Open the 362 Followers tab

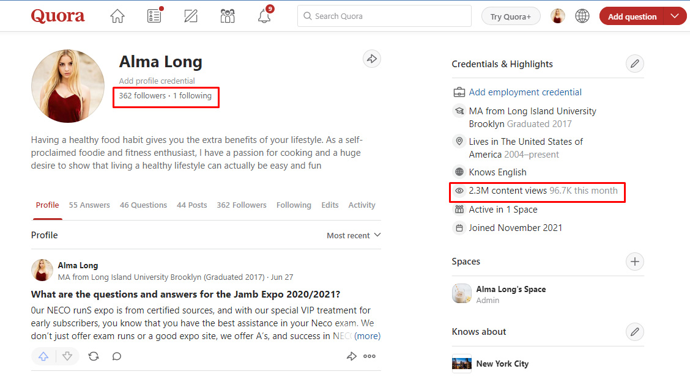point(242,205)
